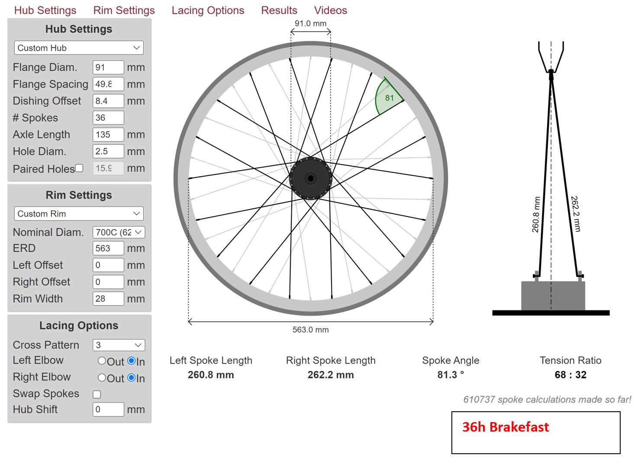Click the Rim Settings navigation link
Image resolution: width=644 pixels, height=468 pixels.
pos(124,10)
